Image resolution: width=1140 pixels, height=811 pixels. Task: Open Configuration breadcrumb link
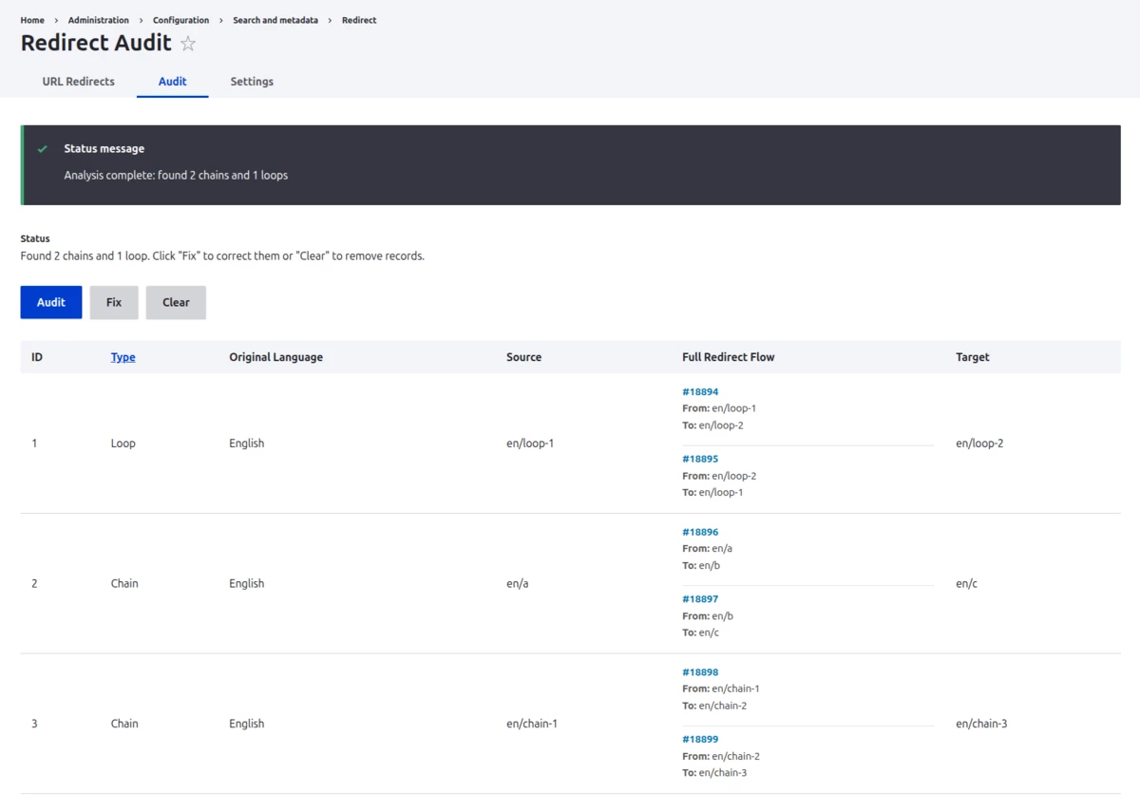180,20
